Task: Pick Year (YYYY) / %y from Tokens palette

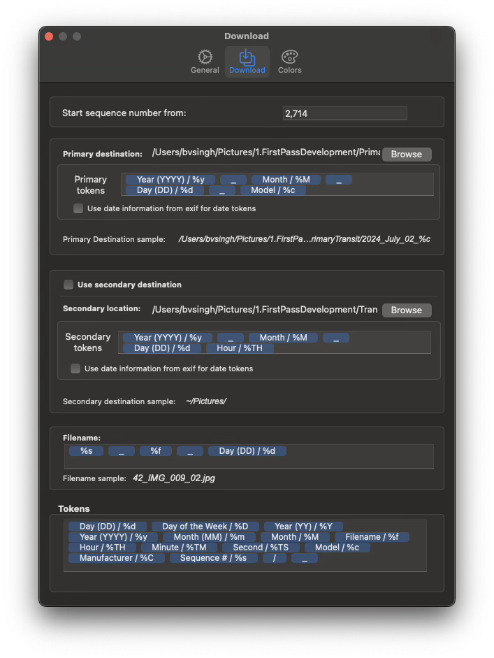Action: tap(113, 537)
